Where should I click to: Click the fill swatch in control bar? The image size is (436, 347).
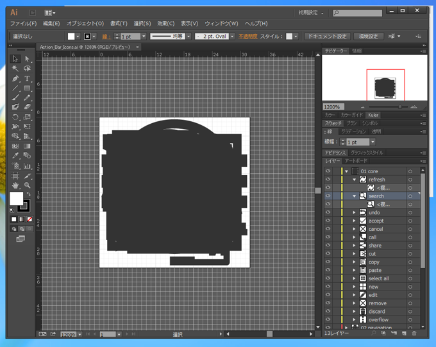click(x=71, y=36)
